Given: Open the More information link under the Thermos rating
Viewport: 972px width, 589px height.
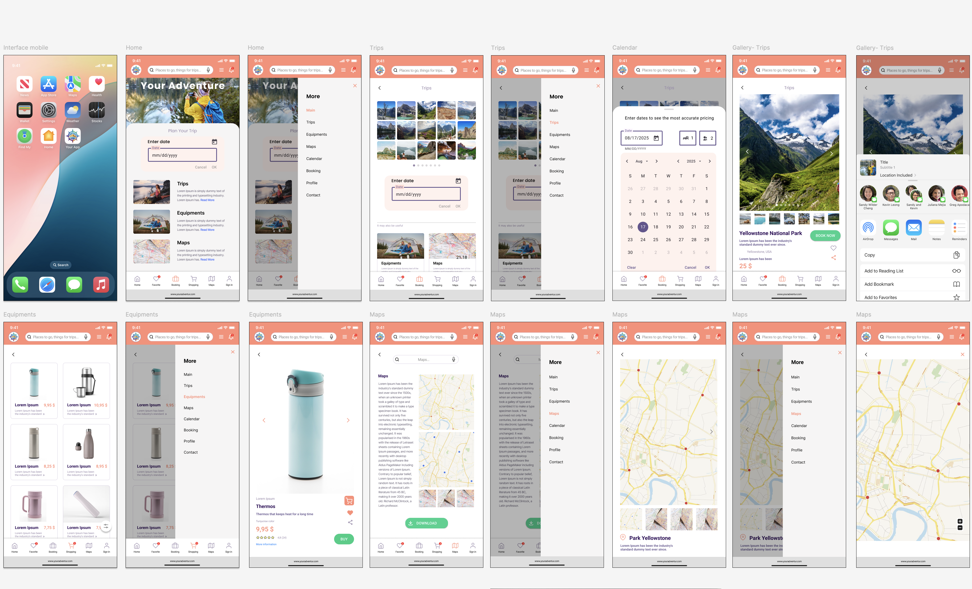Looking at the screenshot, I should 266,544.
